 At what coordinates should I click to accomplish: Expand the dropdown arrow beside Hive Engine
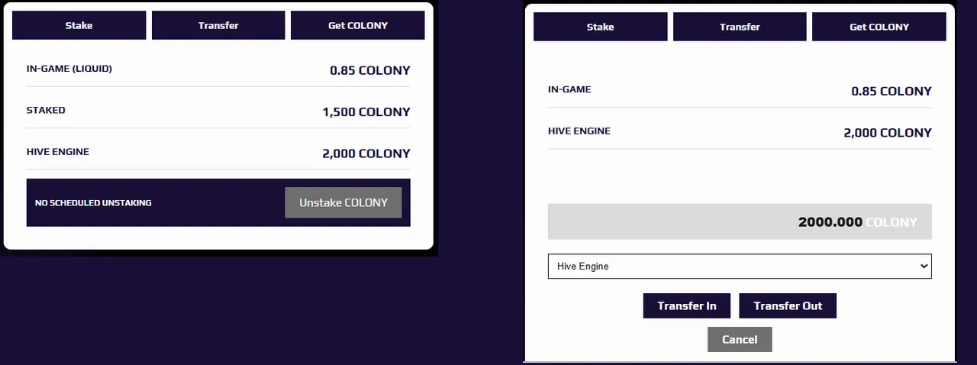(x=924, y=266)
